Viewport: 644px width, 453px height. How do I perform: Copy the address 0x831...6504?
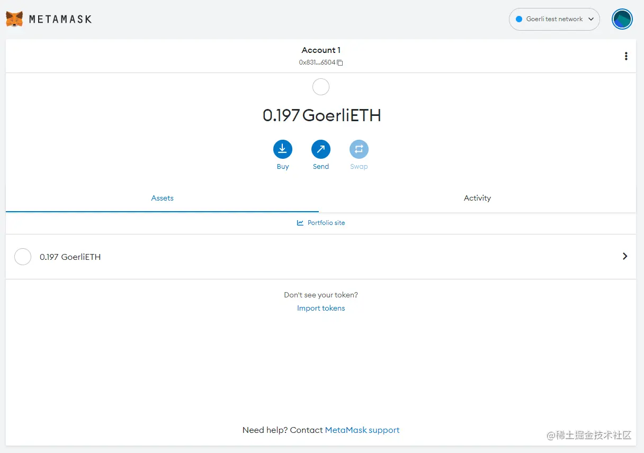pyautogui.click(x=321, y=62)
